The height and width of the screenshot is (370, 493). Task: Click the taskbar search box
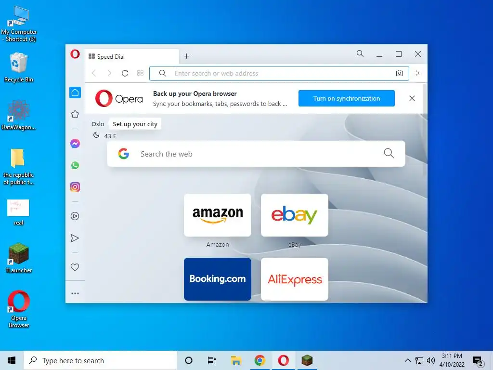click(x=100, y=360)
